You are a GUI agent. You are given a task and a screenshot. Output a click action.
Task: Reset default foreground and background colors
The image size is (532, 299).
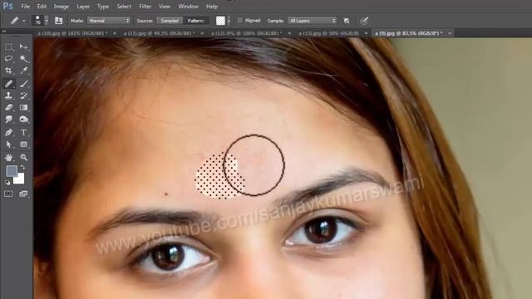pos(7,183)
